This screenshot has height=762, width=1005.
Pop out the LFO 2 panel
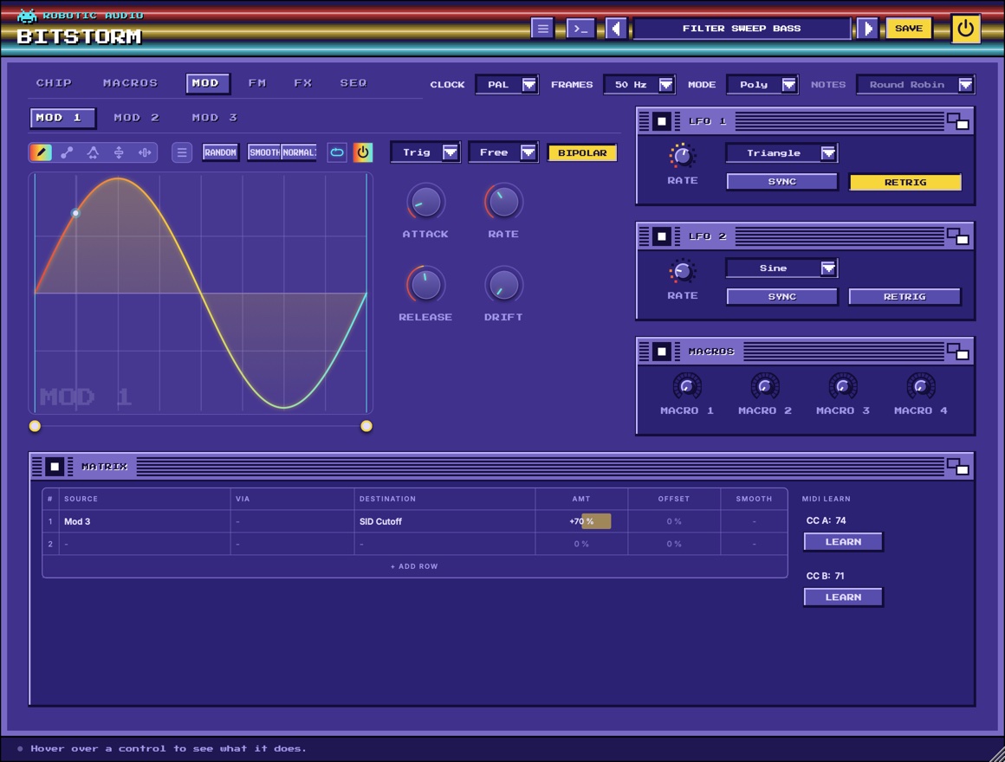(958, 236)
